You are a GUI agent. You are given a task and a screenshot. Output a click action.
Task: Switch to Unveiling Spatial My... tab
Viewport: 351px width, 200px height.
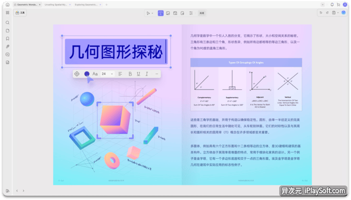[56, 5]
